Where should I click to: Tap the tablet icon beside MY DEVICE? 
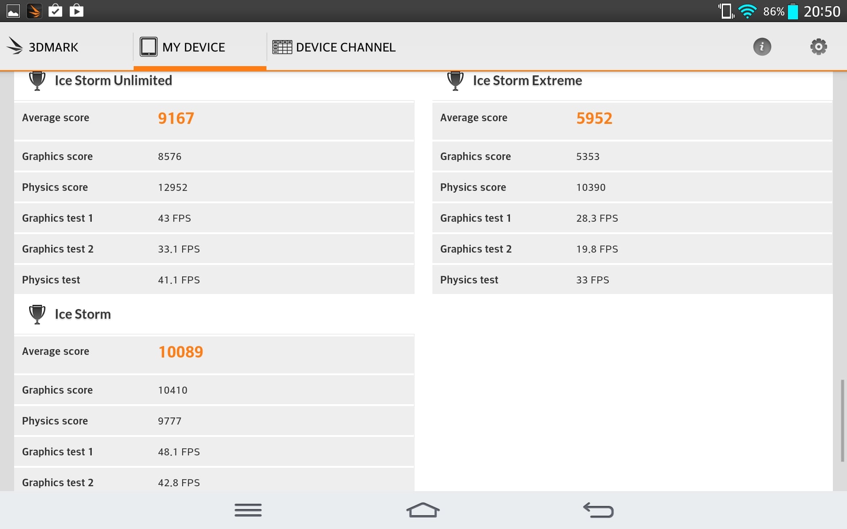148,47
